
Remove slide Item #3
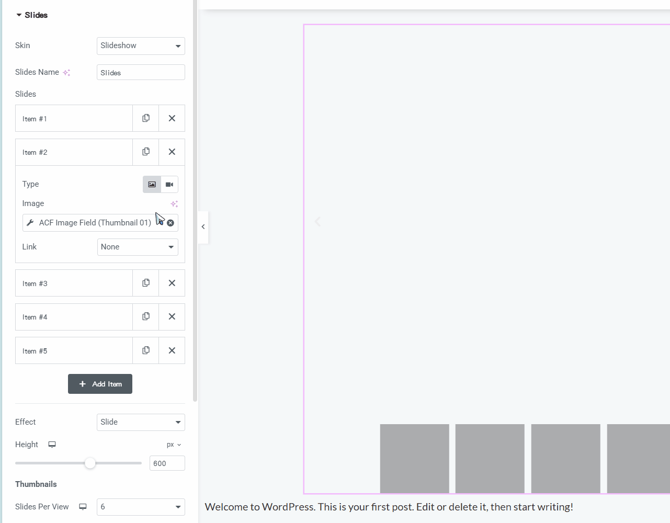point(172,283)
